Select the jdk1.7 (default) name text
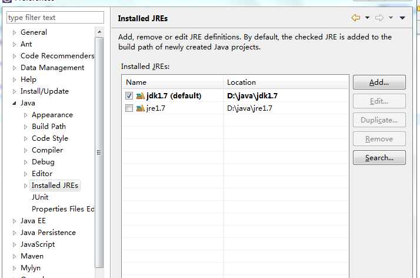 [174, 95]
